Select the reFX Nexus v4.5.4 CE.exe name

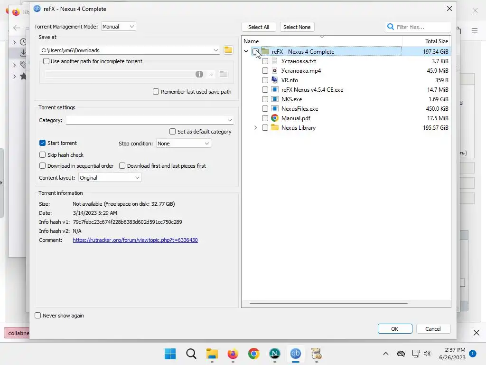tap(312, 90)
